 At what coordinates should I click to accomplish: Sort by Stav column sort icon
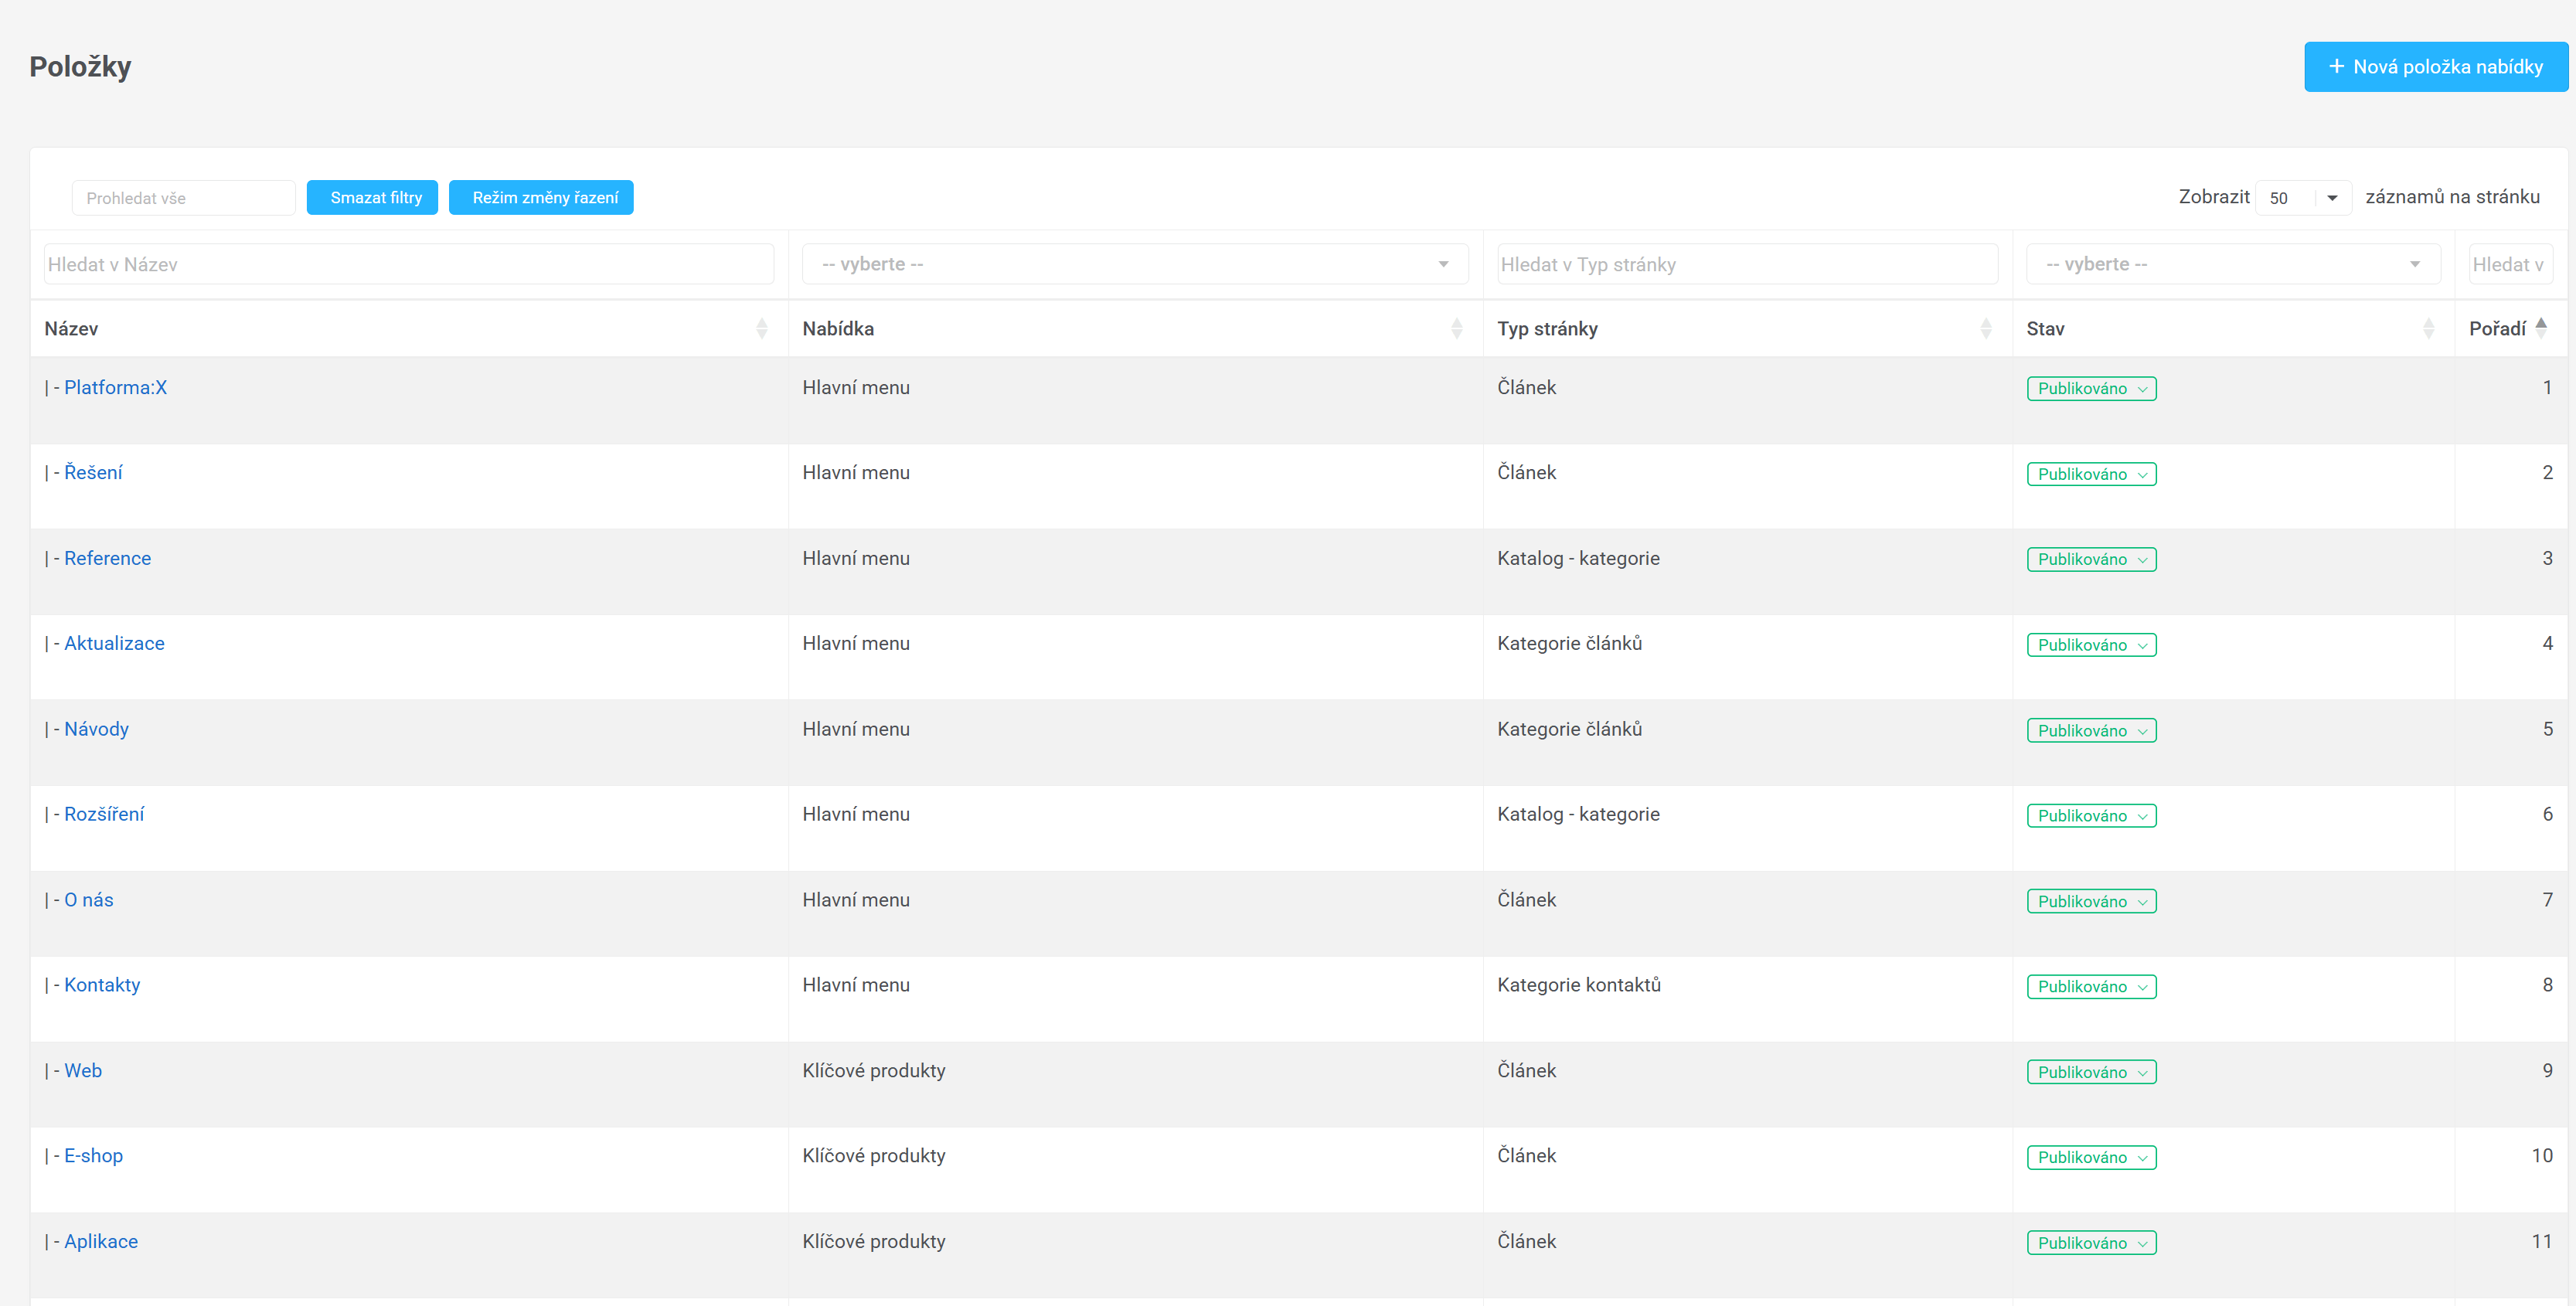2428,329
